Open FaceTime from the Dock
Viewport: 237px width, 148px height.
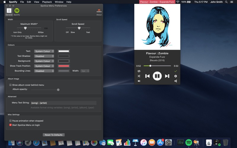click(x=111, y=142)
